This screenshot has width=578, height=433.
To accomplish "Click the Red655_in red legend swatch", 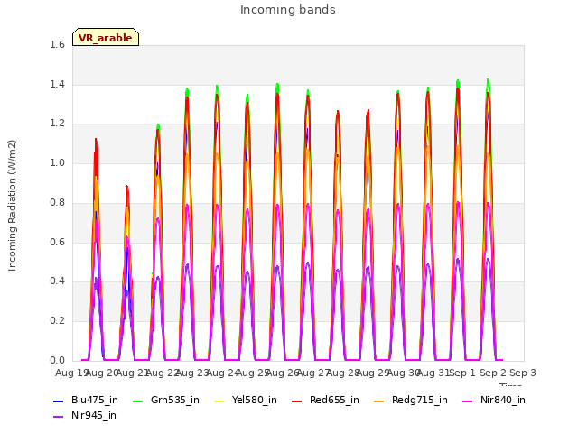I will (x=297, y=401).
